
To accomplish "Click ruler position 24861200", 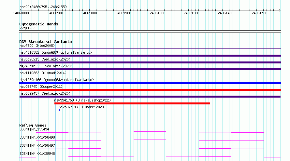I will coord(157,13).
